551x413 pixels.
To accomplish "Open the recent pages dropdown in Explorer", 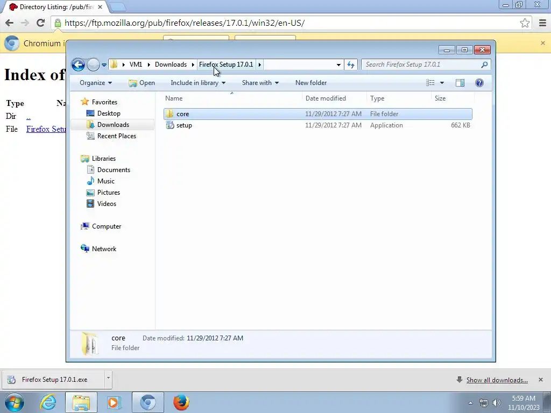I will tap(104, 65).
